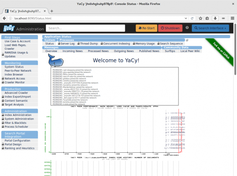Screen dimensions: 237x176
Task: Select Published News tab
Action: coord(149,51)
